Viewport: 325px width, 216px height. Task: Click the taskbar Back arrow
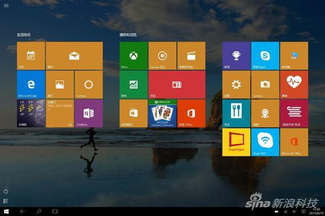pyautogui.click(x=22, y=211)
